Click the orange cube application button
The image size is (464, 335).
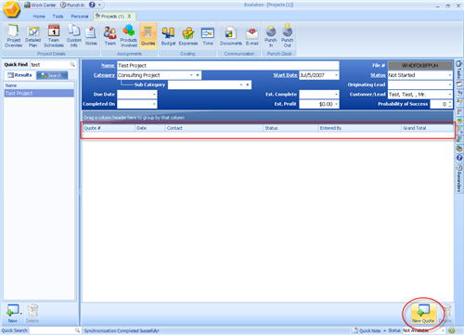click(x=11, y=9)
